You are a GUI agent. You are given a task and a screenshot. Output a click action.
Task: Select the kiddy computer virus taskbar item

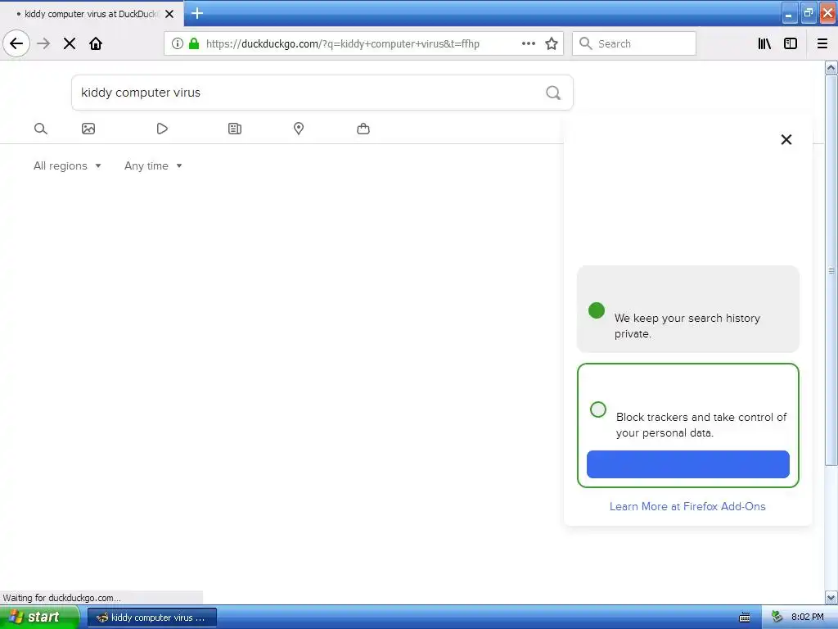pyautogui.click(x=152, y=618)
